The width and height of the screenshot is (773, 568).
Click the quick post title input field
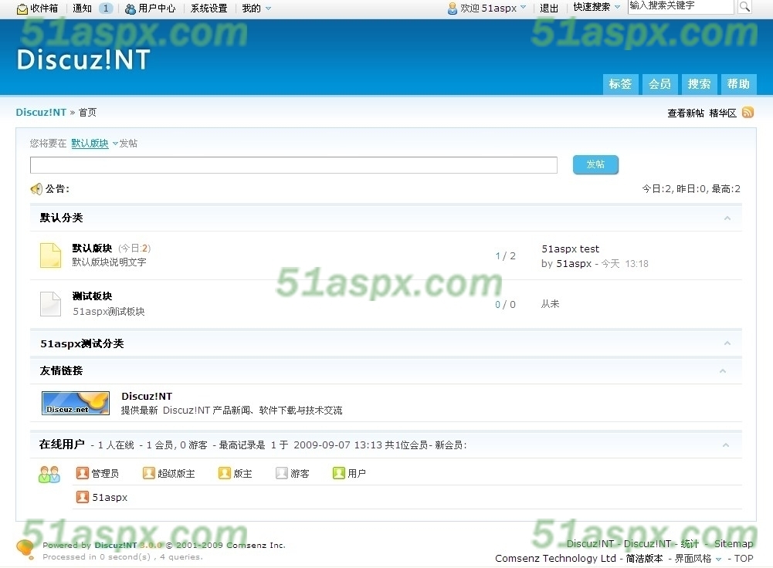click(293, 165)
